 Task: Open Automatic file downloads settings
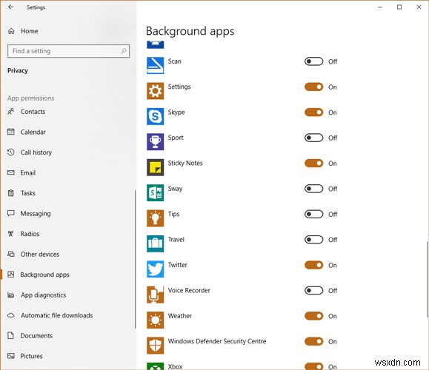click(68, 315)
